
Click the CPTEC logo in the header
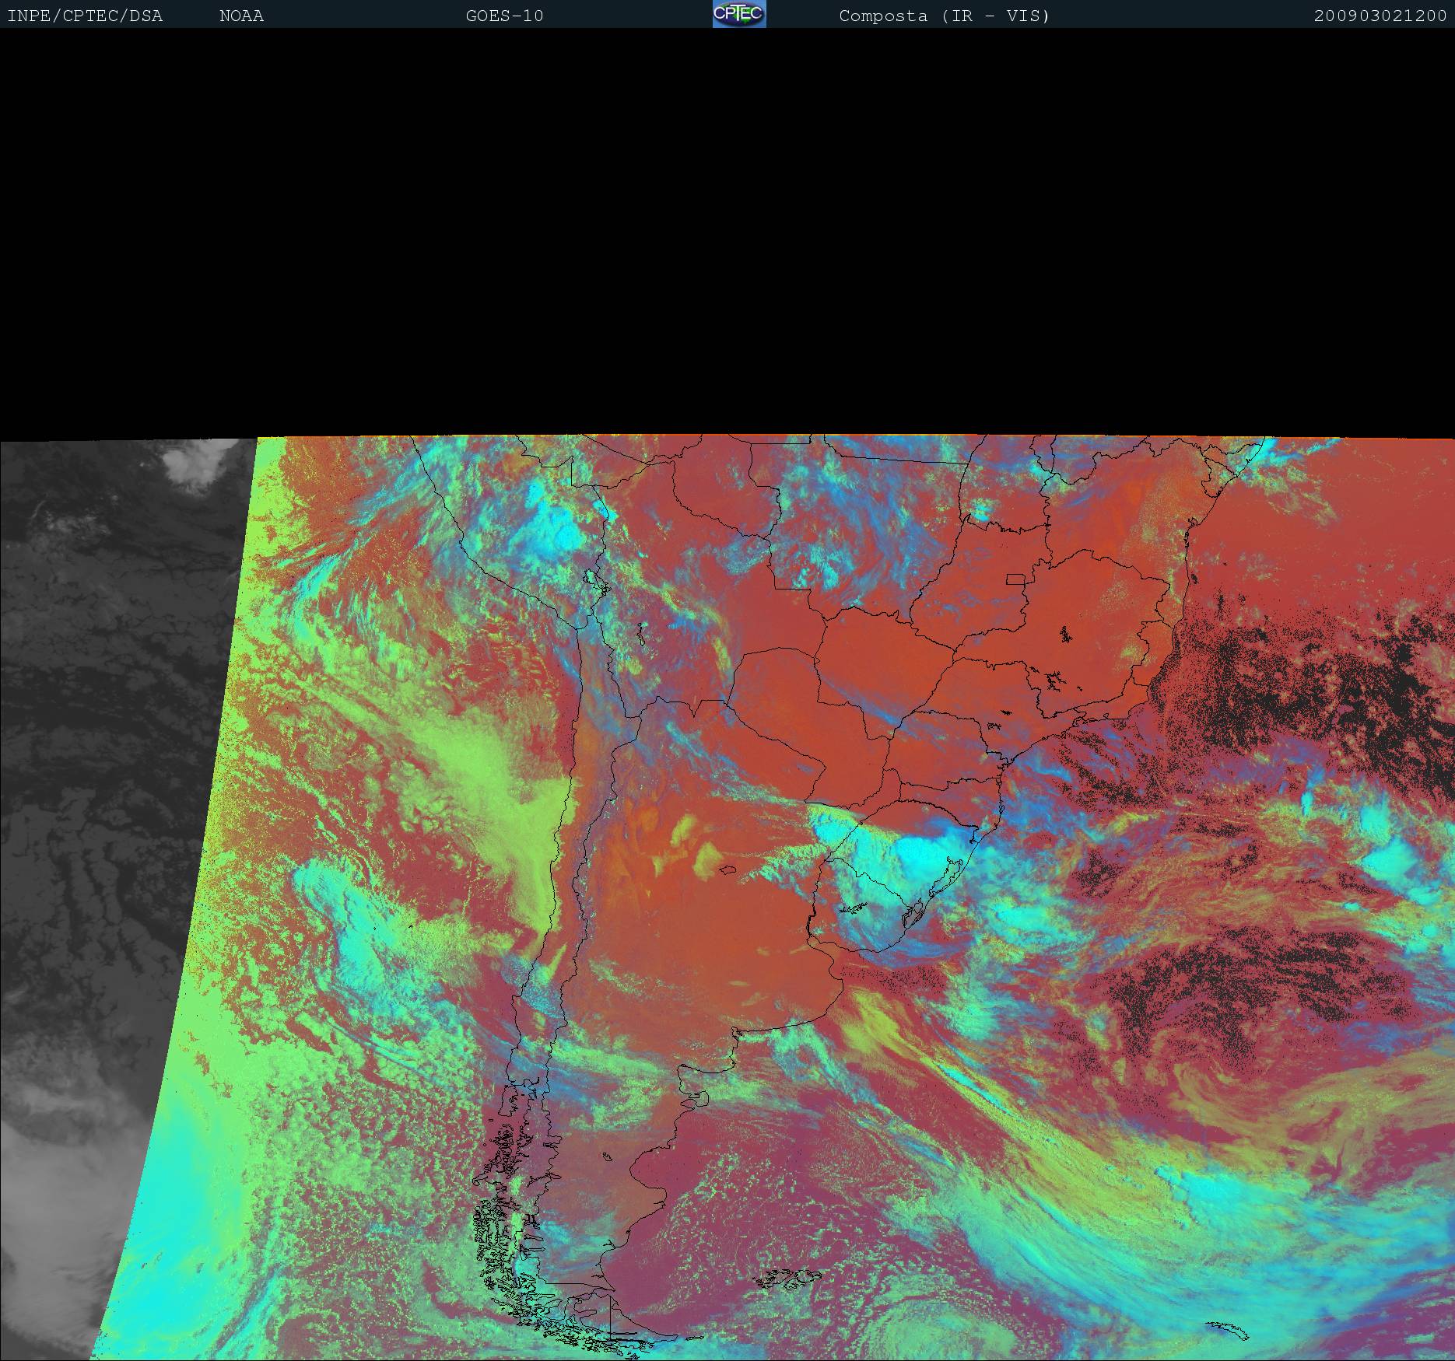pos(739,14)
